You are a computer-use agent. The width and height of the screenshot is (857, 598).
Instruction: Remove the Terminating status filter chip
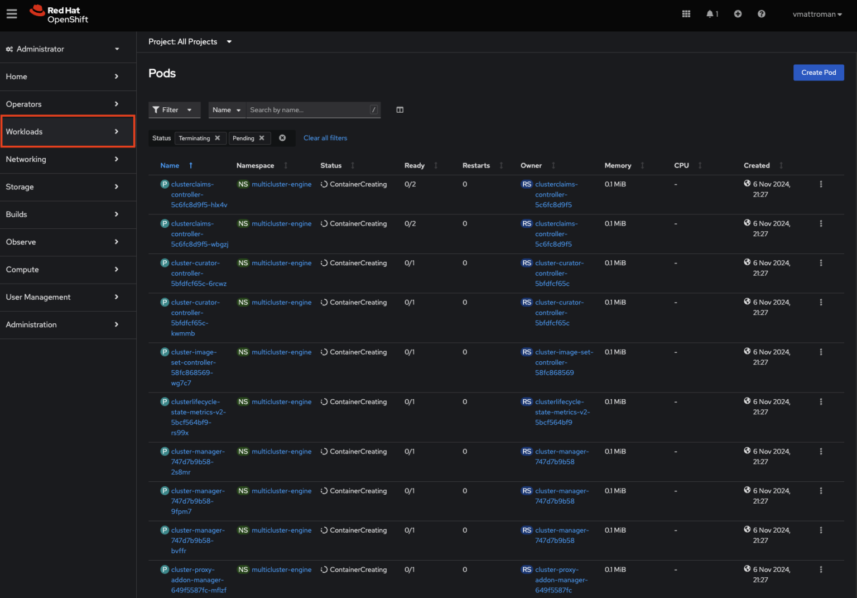tap(216, 138)
